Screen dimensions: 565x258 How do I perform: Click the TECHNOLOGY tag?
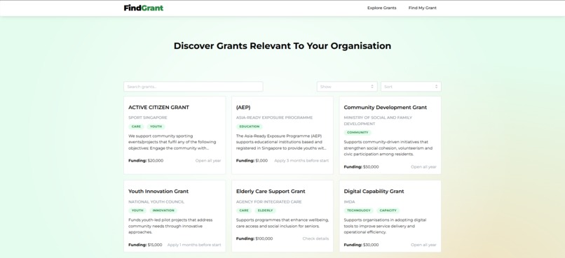(x=358, y=210)
